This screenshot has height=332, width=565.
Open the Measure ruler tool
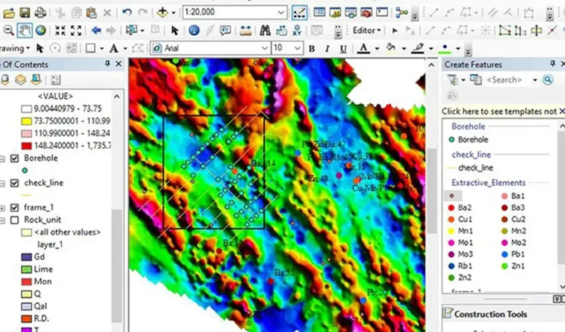click(x=245, y=30)
